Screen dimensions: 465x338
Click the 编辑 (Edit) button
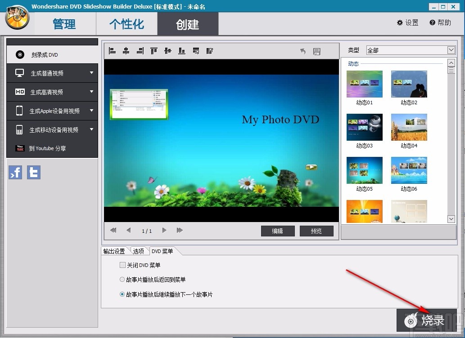click(x=278, y=231)
